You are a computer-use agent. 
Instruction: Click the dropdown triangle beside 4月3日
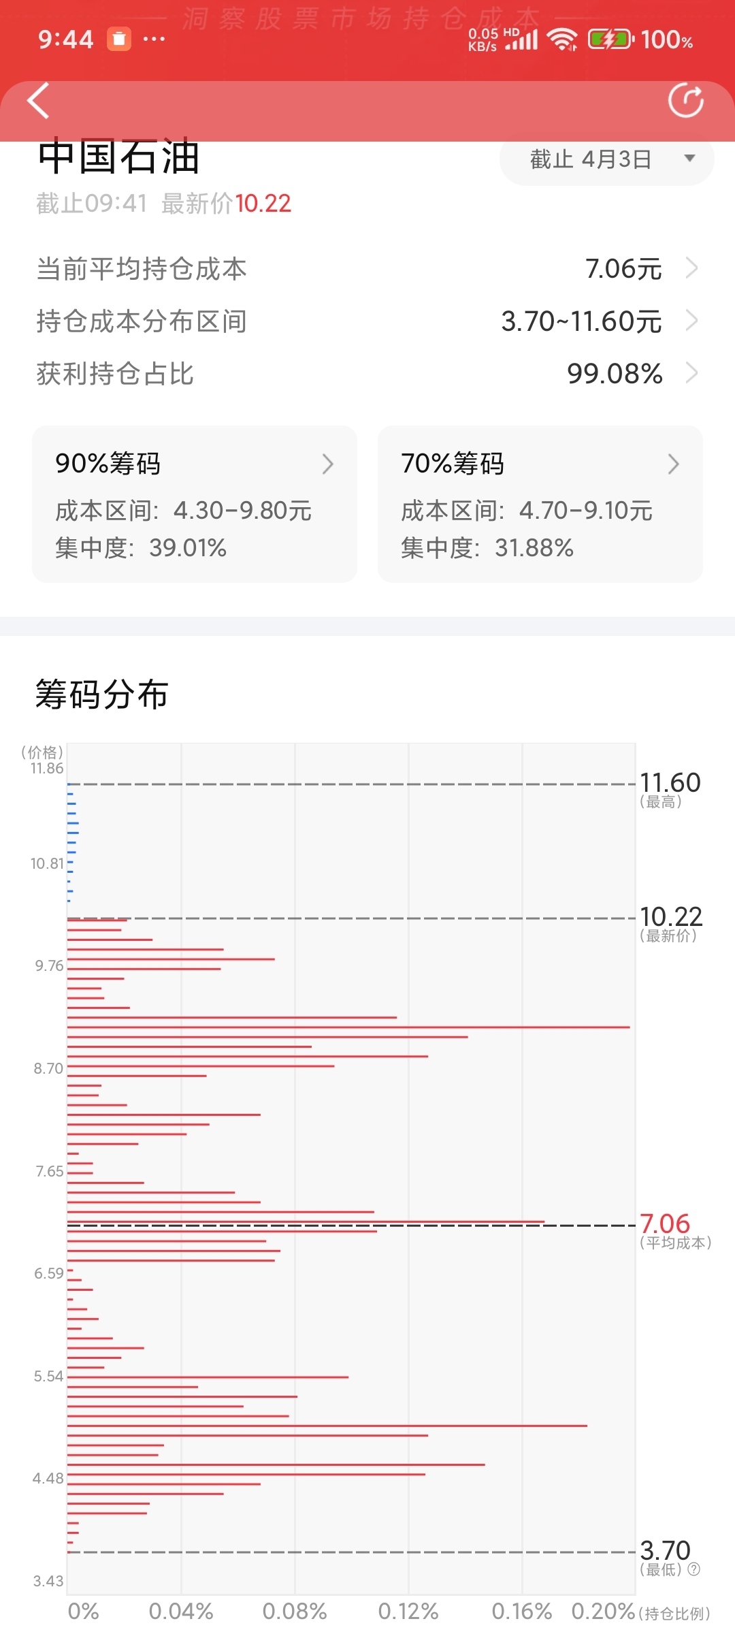(x=689, y=159)
